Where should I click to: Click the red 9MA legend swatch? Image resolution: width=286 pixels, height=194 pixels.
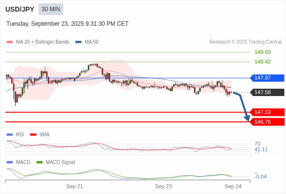[x=33, y=135]
